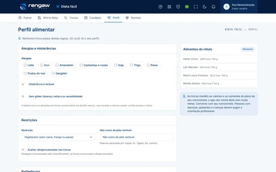Click the Alimentos do rótulo title

[x=198, y=49]
